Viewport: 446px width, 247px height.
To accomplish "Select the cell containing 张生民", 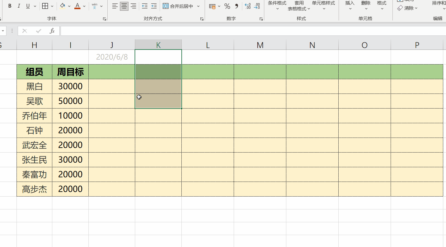I will 34,160.
